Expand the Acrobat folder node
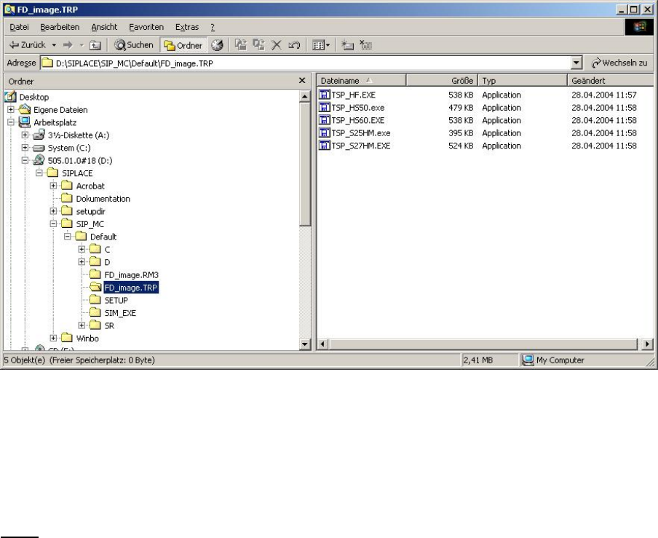The image size is (658, 538). (54, 186)
